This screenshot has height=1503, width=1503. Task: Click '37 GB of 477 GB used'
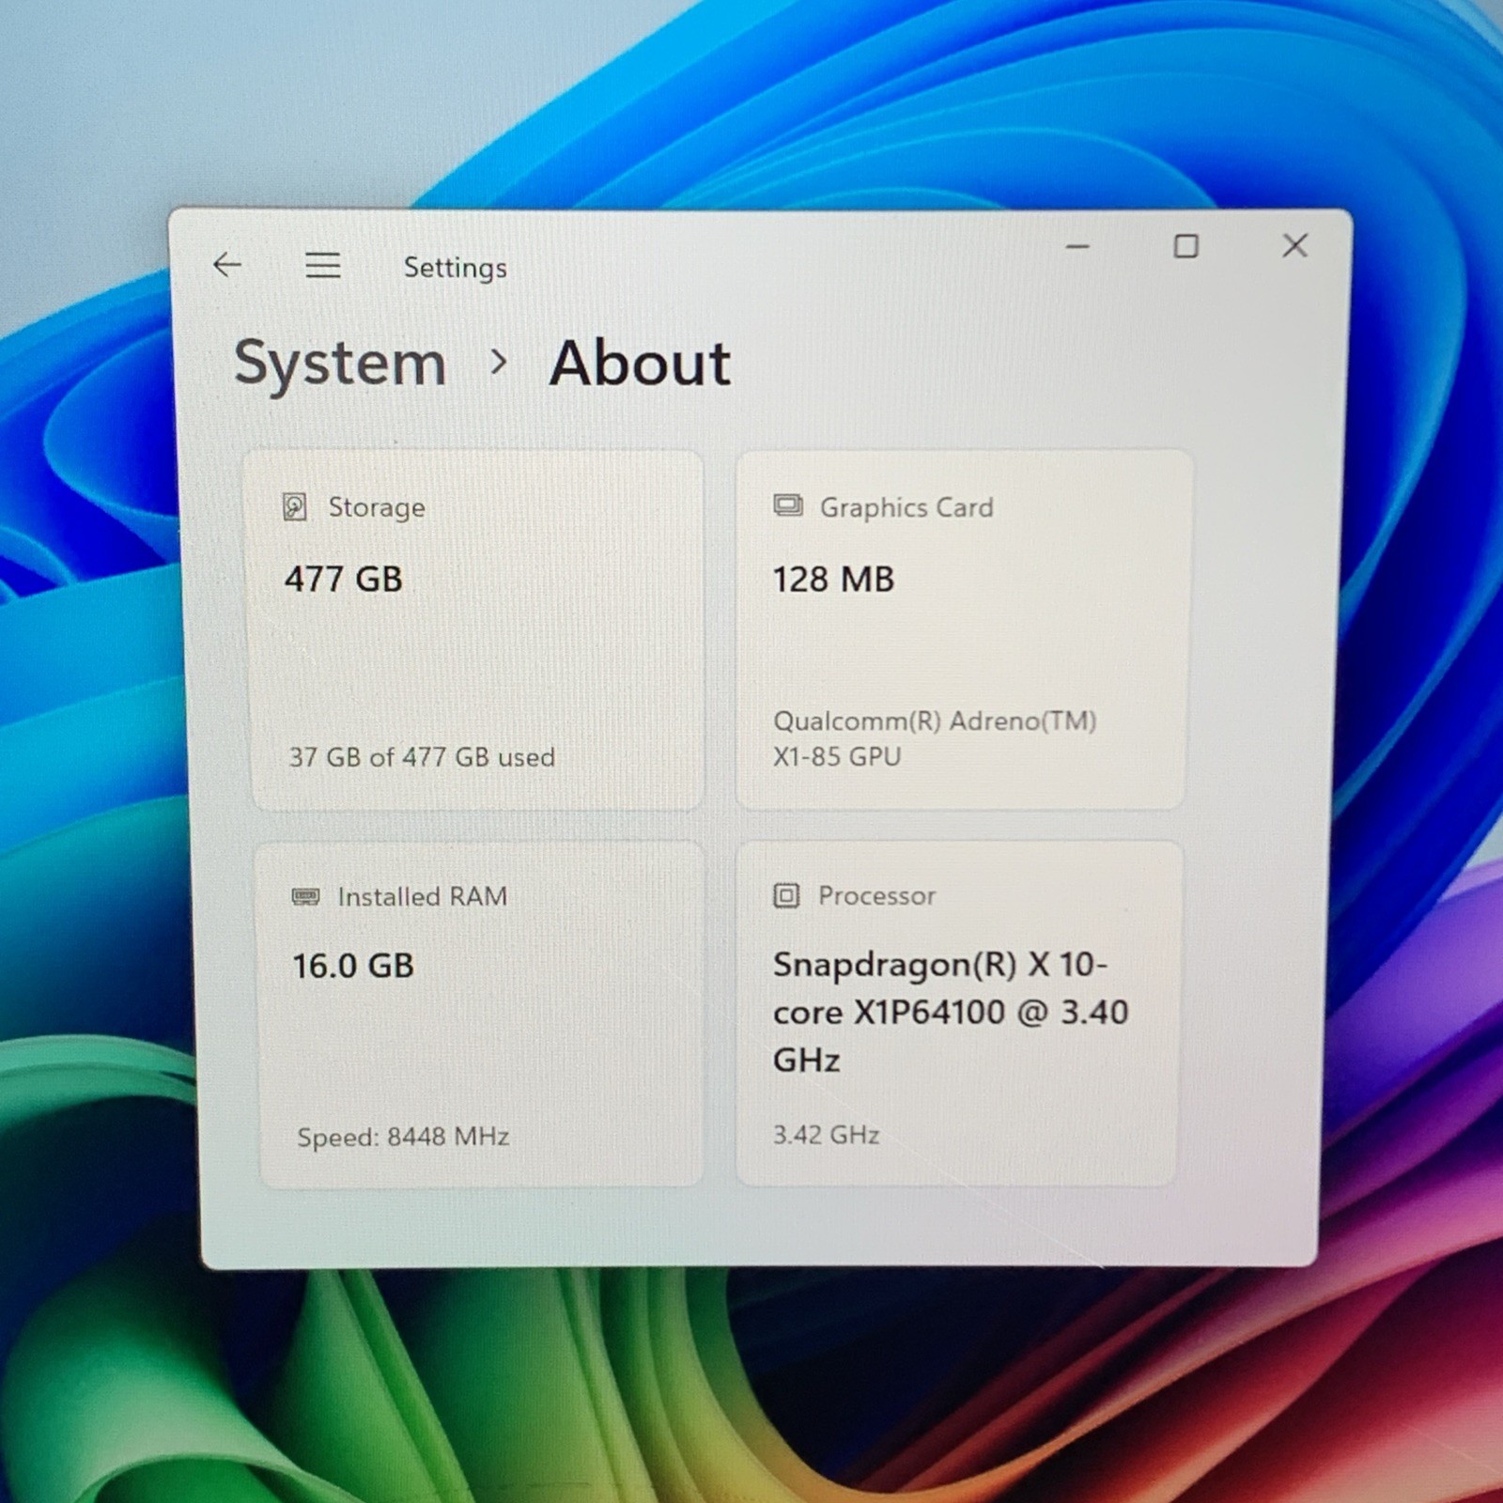coord(422,757)
